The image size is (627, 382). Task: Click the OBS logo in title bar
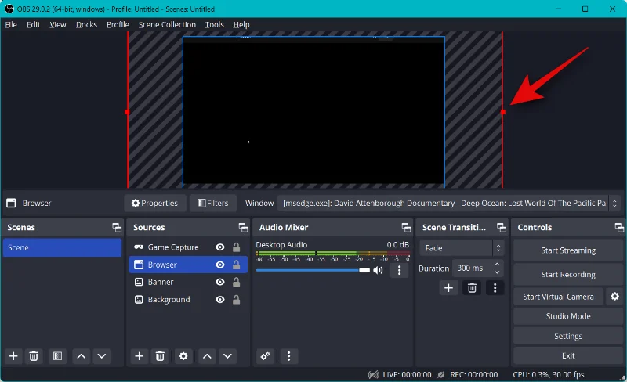tap(9, 9)
